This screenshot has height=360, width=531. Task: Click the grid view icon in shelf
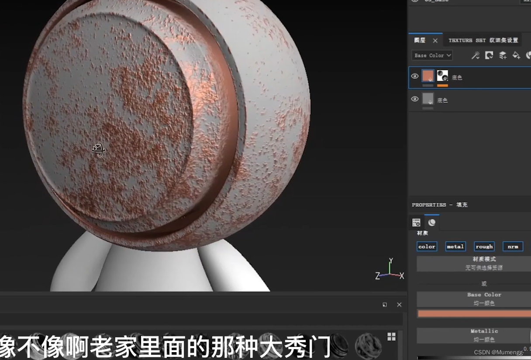391,336
